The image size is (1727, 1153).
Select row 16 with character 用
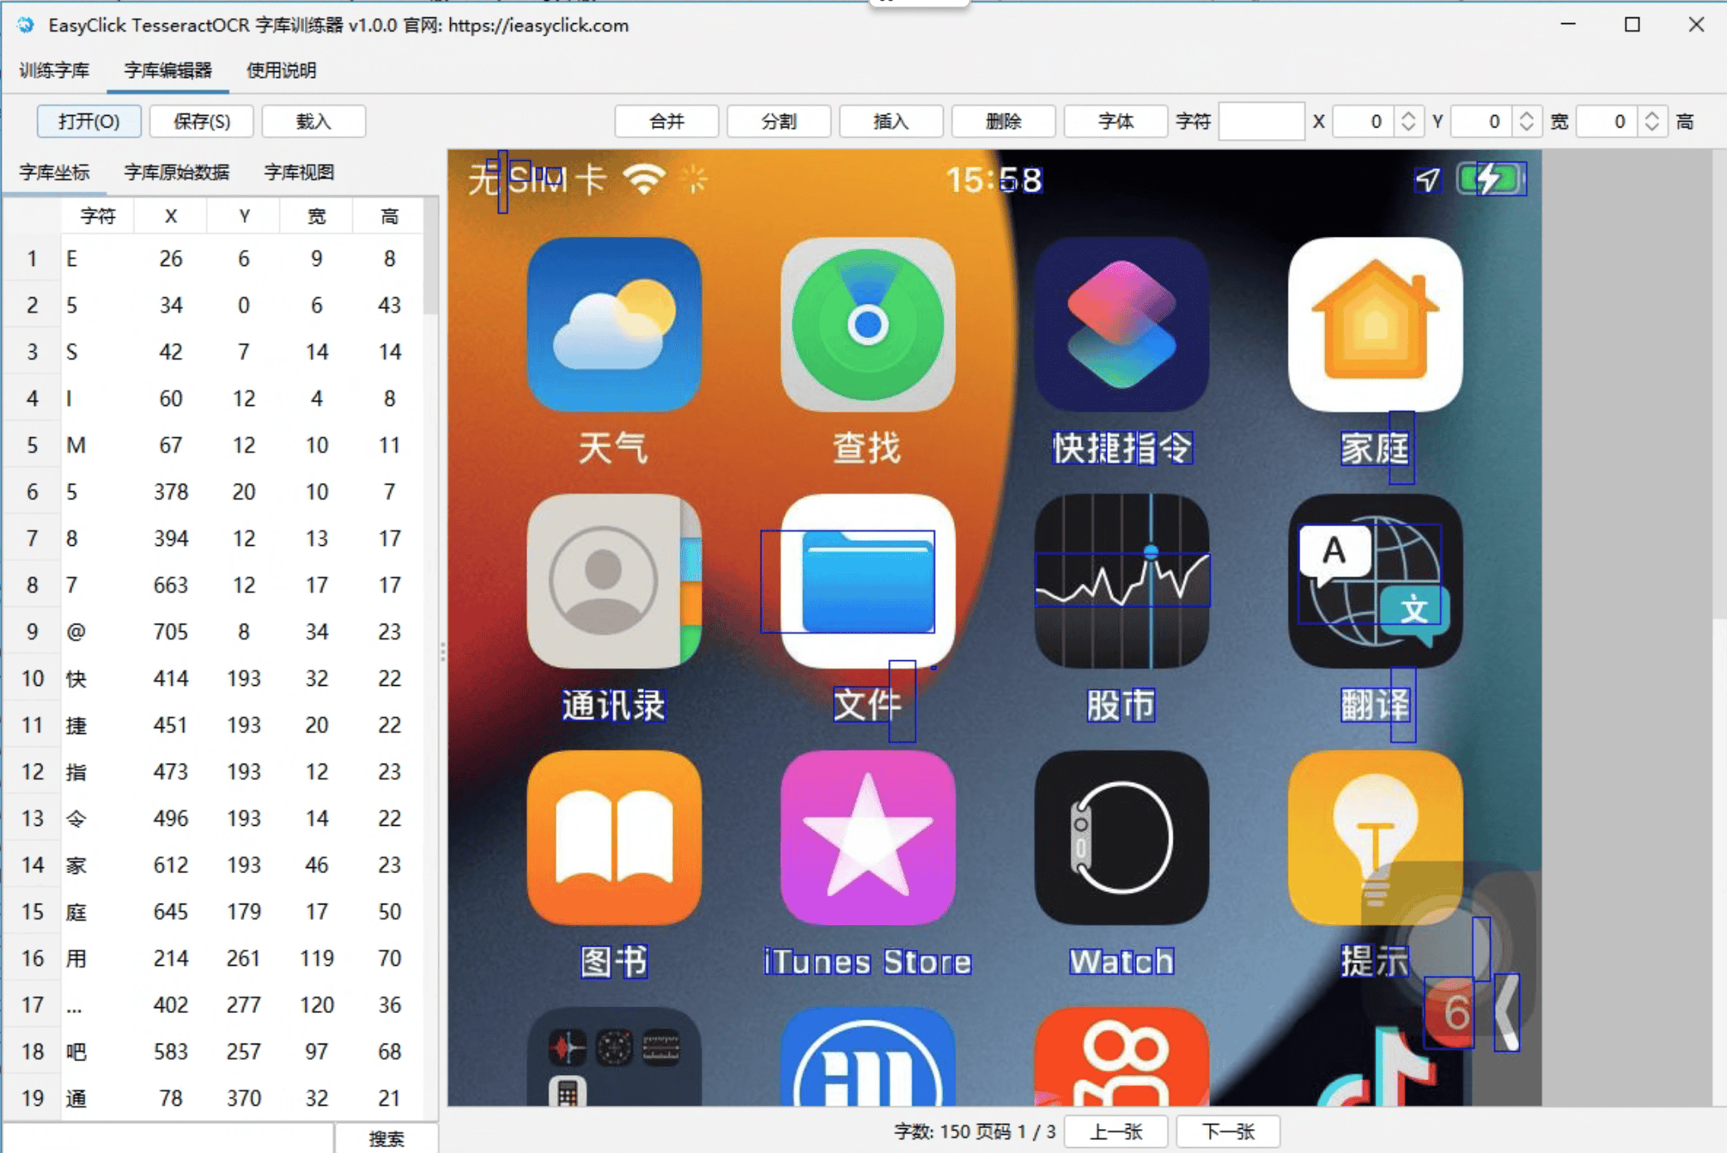pos(214,958)
